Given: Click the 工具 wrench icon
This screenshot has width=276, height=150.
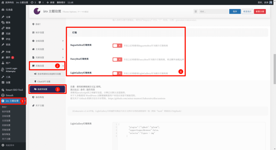Looking at the screenshot, I should point(3,77).
